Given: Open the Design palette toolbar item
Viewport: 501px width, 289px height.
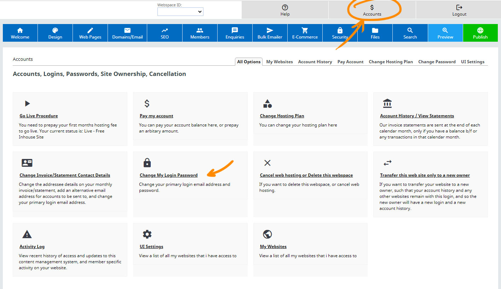Looking at the screenshot, I should click(55, 33).
